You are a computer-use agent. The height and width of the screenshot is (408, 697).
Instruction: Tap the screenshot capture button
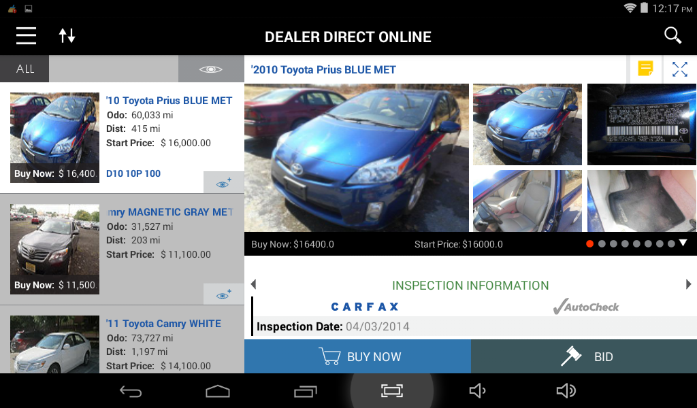(392, 391)
